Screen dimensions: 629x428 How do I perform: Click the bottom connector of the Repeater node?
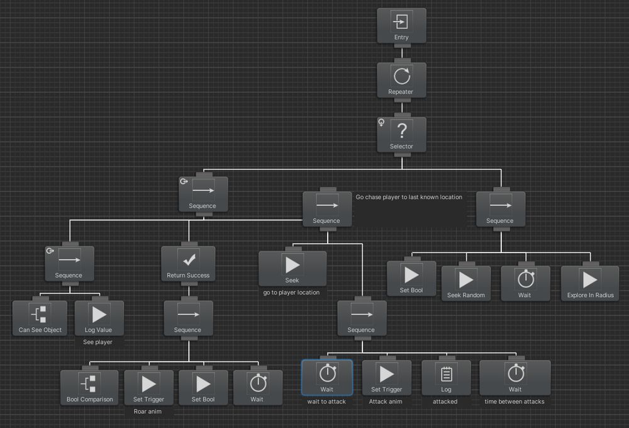[x=402, y=100]
